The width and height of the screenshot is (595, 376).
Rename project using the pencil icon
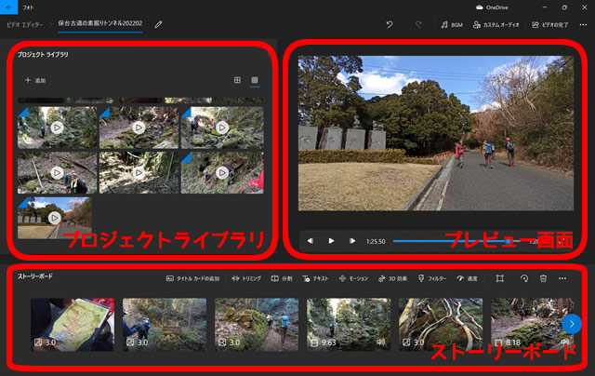point(158,24)
